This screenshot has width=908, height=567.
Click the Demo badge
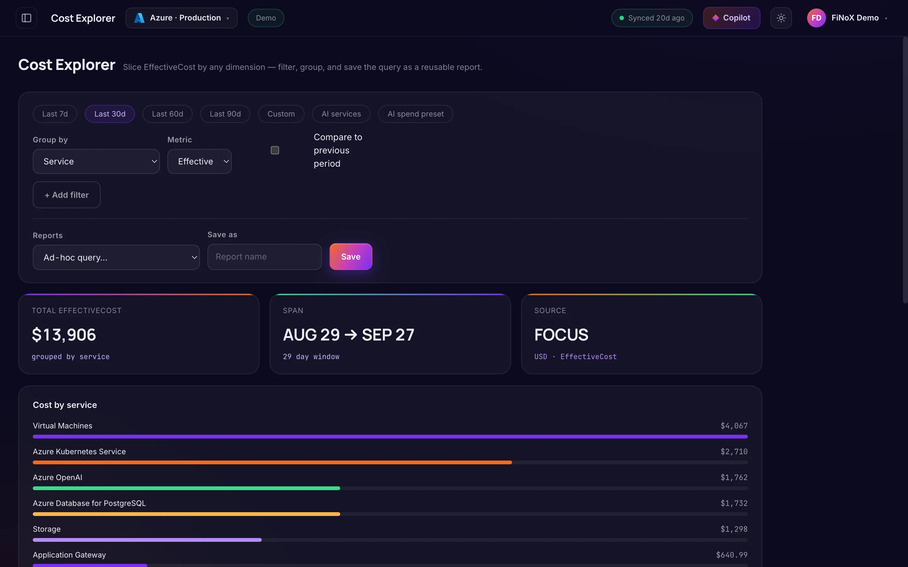[x=266, y=18]
